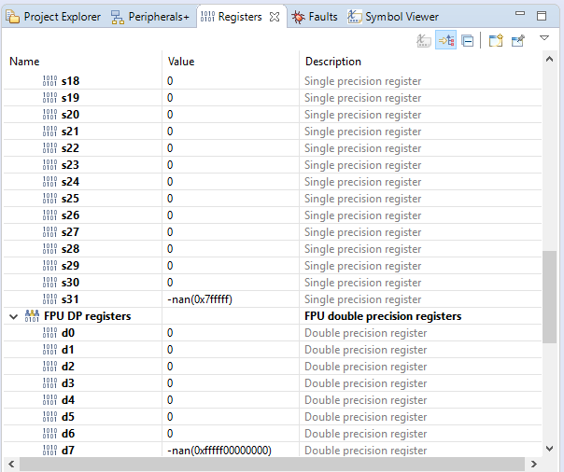Select register s18 row

273,81
